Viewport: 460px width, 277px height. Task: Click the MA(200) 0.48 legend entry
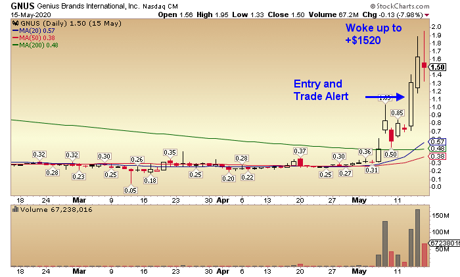pyautogui.click(x=35, y=45)
